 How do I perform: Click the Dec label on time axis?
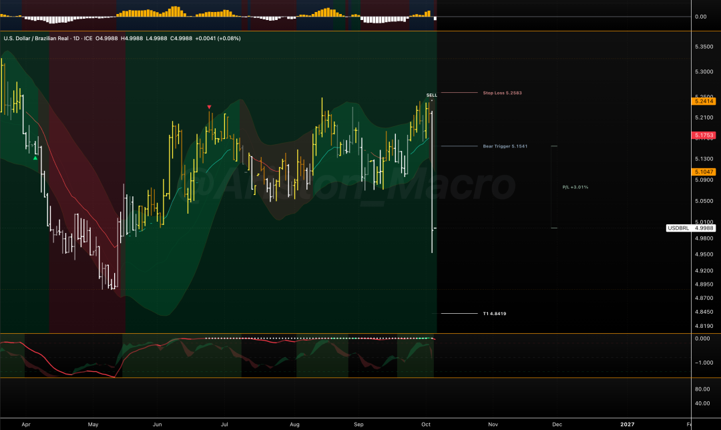coord(557,425)
